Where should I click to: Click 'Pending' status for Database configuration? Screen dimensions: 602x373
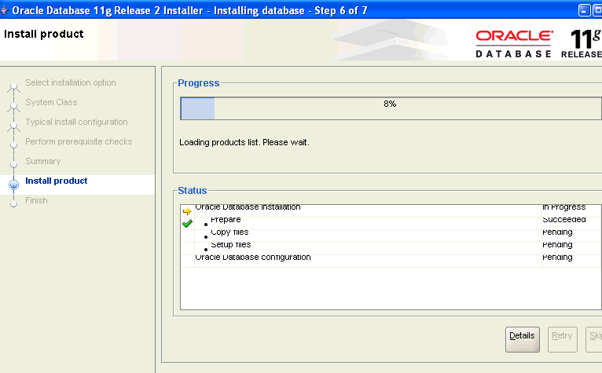tap(557, 257)
